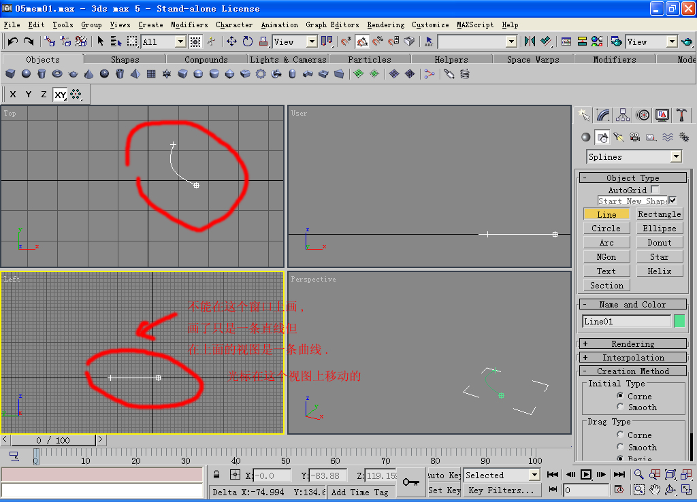Screen dimensions: 697x502
Task: Activate the Select and Move tool
Action: tap(231, 41)
